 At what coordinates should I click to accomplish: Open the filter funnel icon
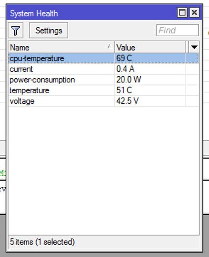16,31
